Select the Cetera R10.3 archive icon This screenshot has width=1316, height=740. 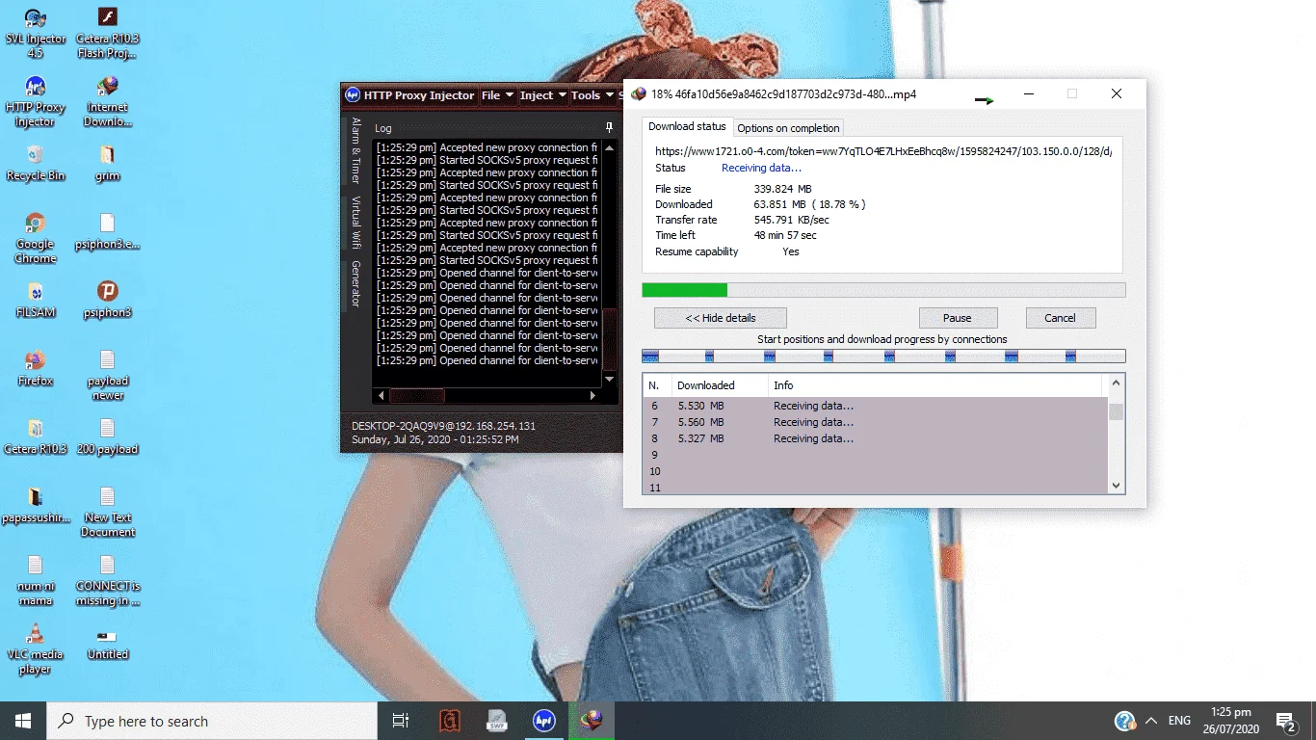[x=36, y=436]
